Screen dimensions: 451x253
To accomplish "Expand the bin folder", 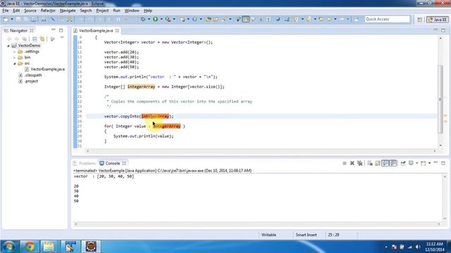I will (x=14, y=58).
